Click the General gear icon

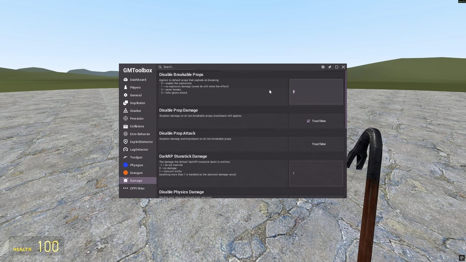(126, 95)
